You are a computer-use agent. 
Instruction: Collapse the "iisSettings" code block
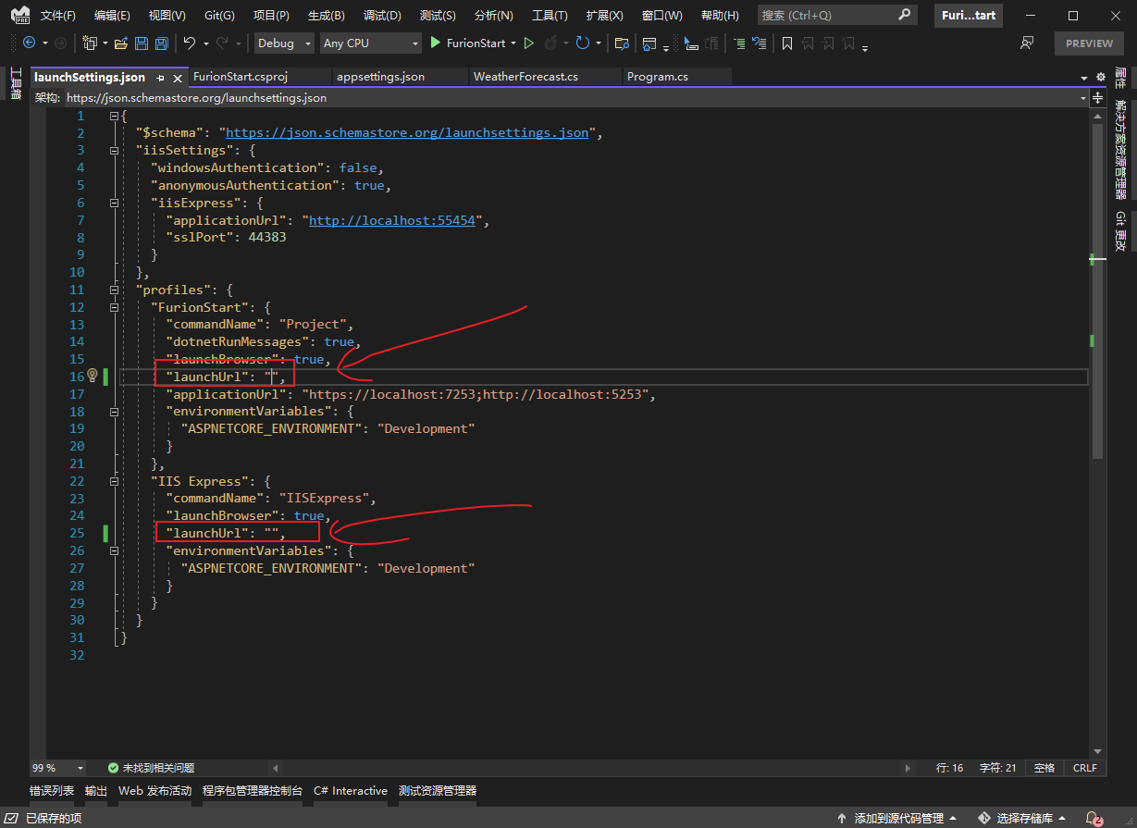(x=114, y=150)
